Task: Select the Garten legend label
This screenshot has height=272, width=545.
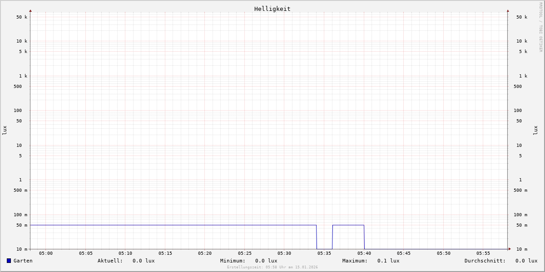Action: point(23,261)
